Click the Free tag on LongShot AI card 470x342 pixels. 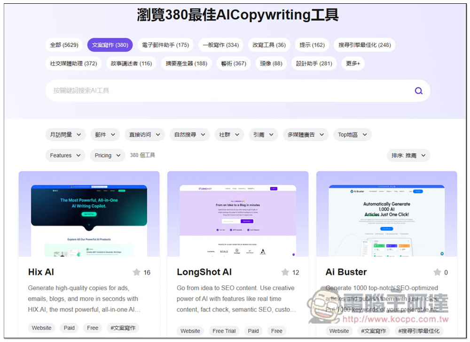click(x=277, y=331)
